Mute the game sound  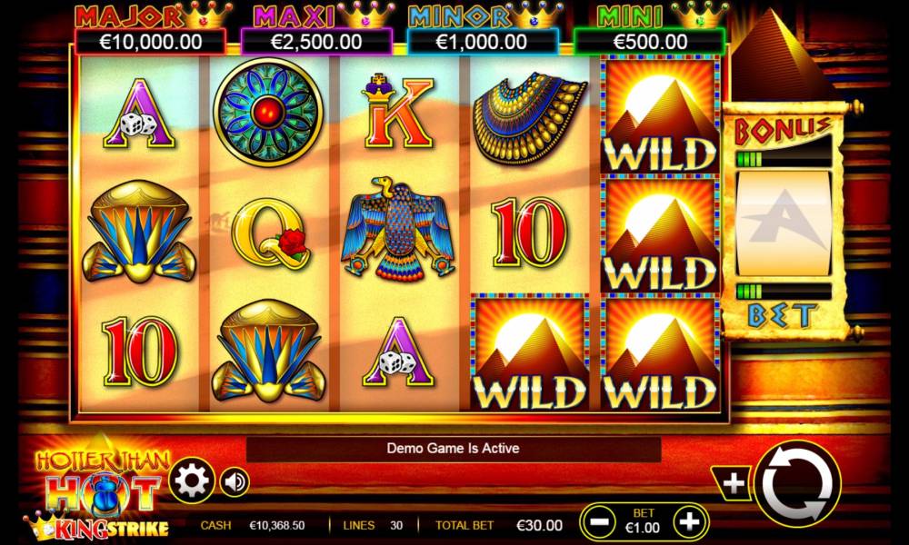pos(235,481)
